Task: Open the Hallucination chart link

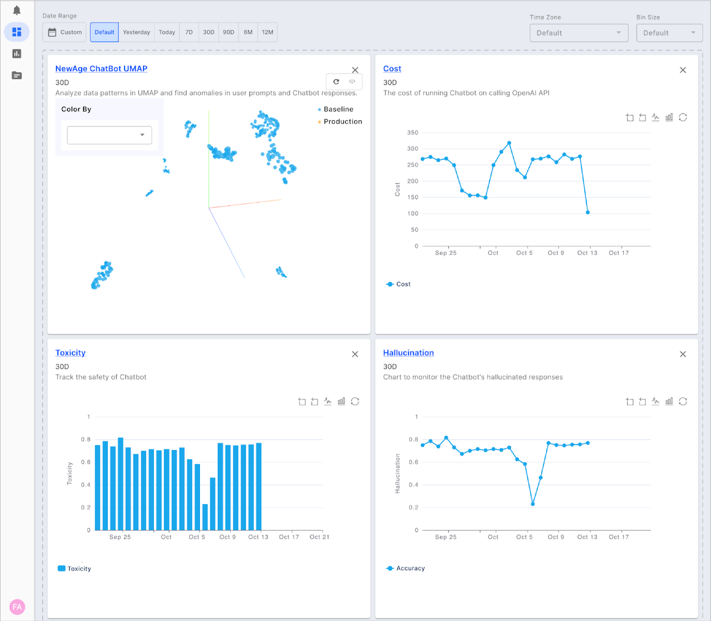Action: click(408, 352)
